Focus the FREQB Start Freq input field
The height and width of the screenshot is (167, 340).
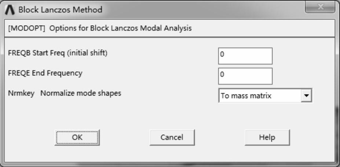245,56
